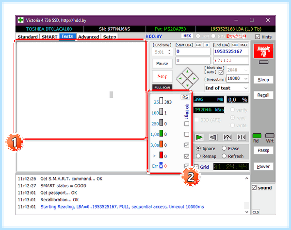Click the gray Wrt indicator
Screen dimensions: 291x230
coord(270,136)
